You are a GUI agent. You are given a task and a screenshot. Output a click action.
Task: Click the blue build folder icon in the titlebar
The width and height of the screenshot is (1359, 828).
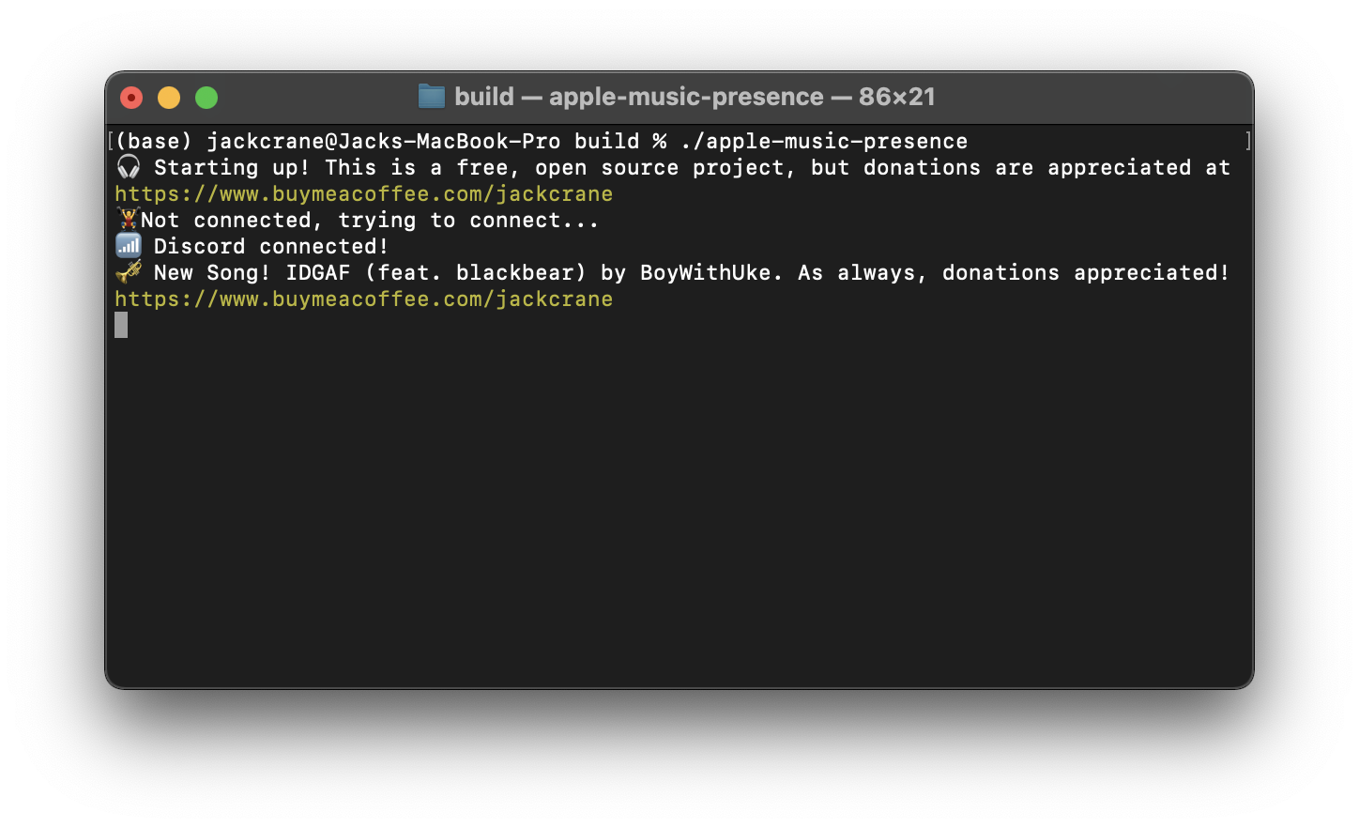431,96
